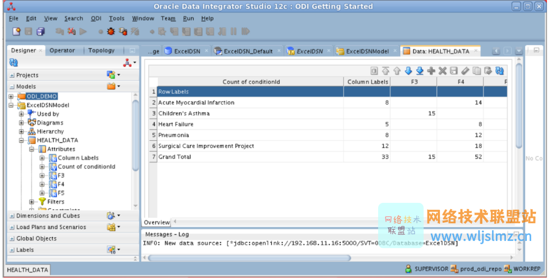Open the ODI menu
This screenshot has width=550, height=278.
coord(96,18)
